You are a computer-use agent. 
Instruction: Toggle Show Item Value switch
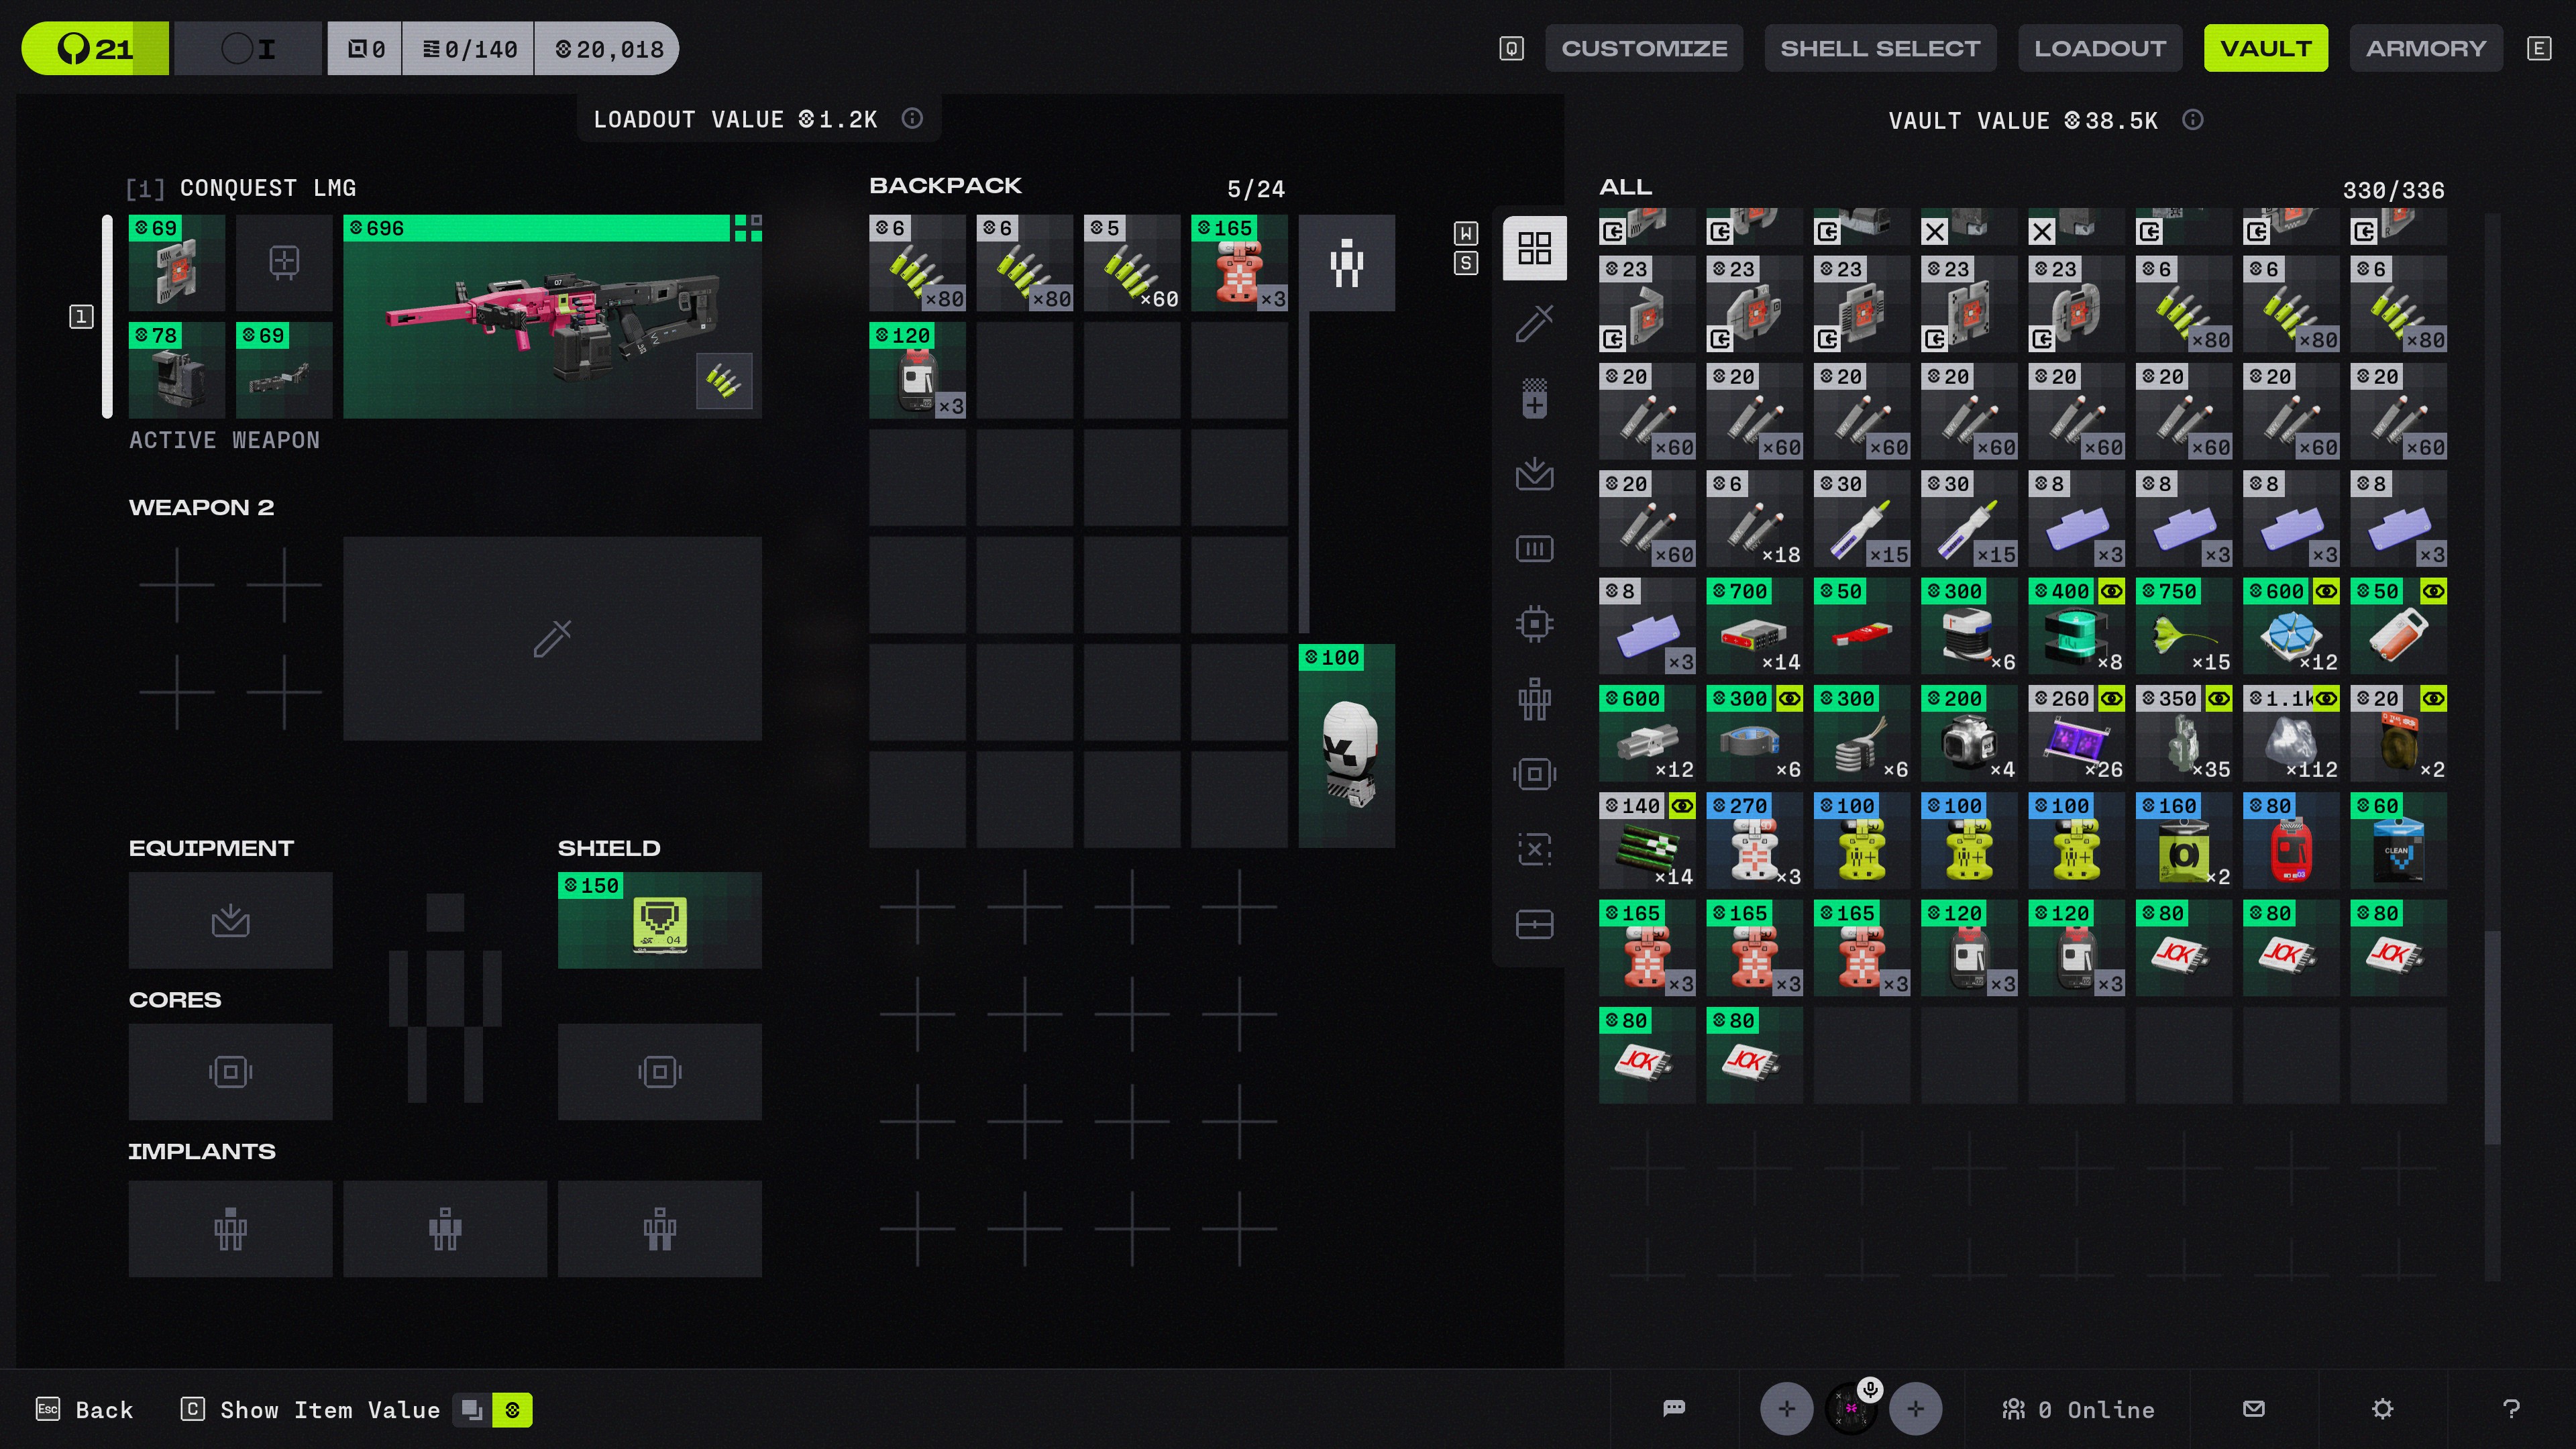coord(492,1410)
